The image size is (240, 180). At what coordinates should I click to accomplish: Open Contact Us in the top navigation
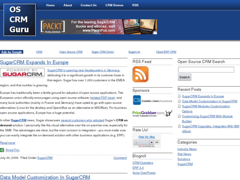coord(88,5)
